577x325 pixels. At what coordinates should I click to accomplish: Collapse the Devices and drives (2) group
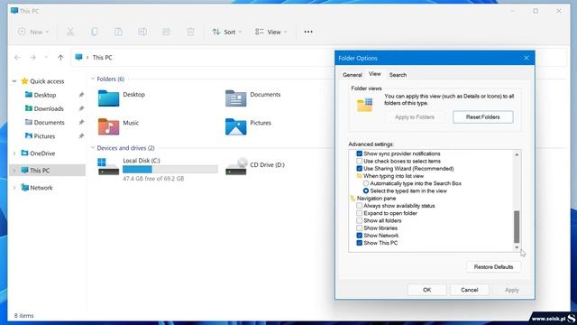coord(93,148)
